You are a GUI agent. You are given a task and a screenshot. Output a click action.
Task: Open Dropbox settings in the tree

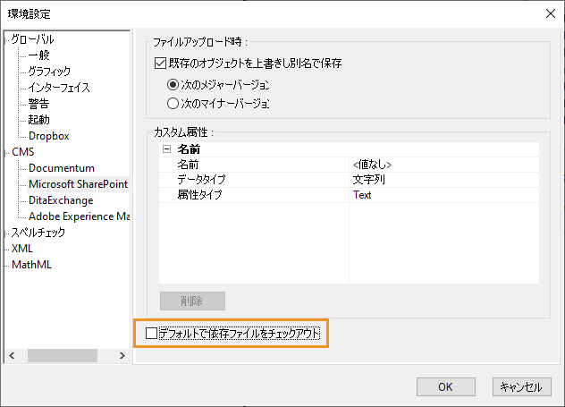[x=48, y=136]
